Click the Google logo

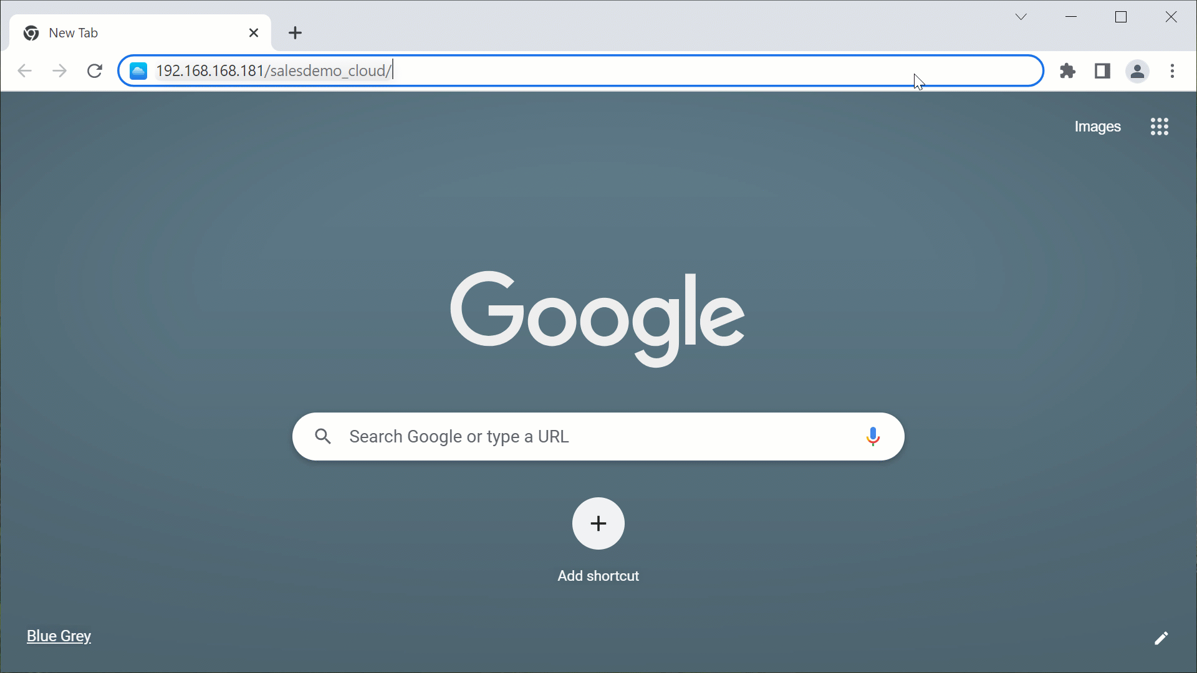point(597,319)
